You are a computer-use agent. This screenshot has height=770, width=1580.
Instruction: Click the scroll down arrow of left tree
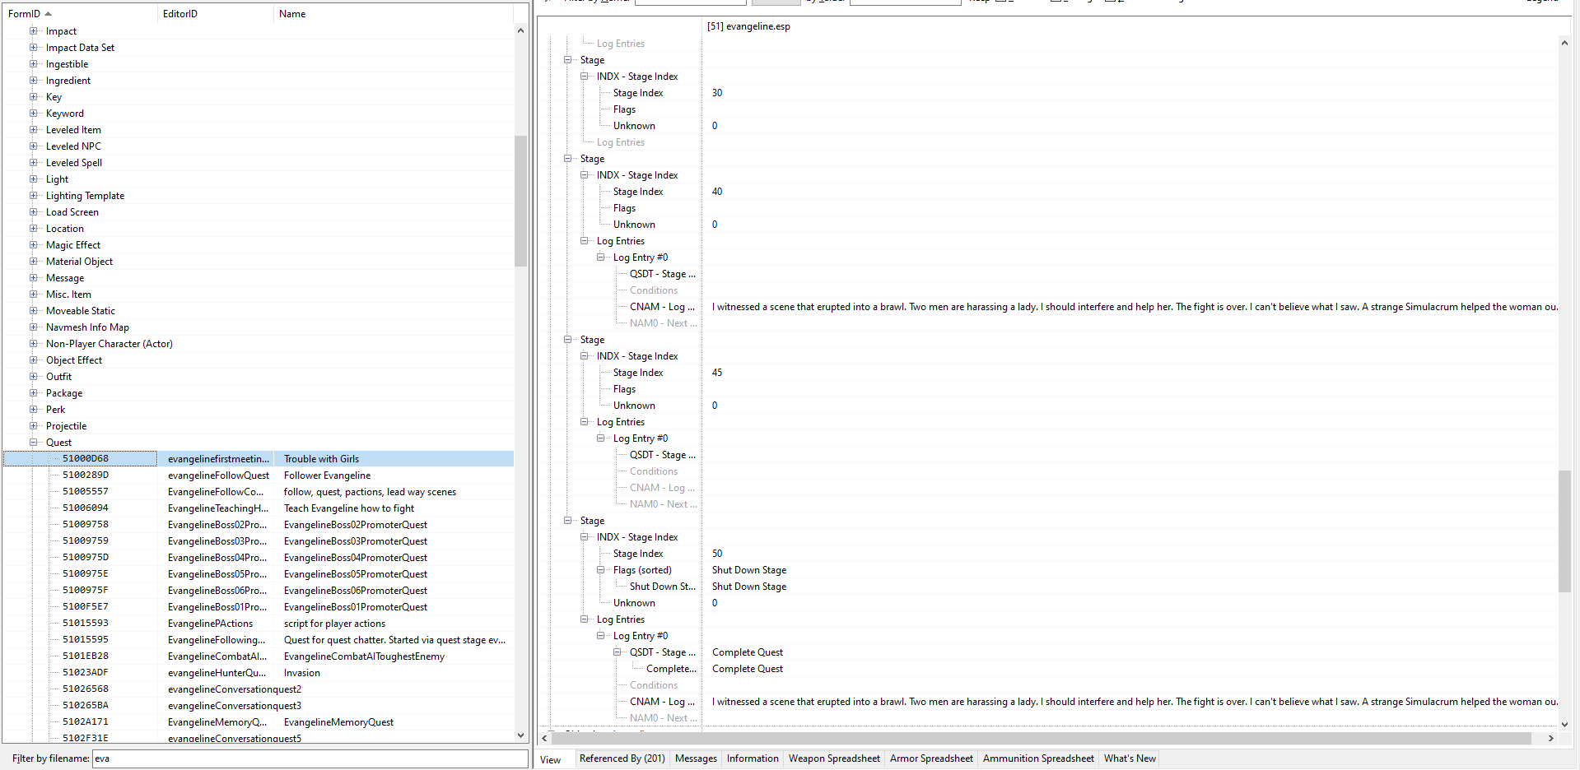(x=520, y=735)
